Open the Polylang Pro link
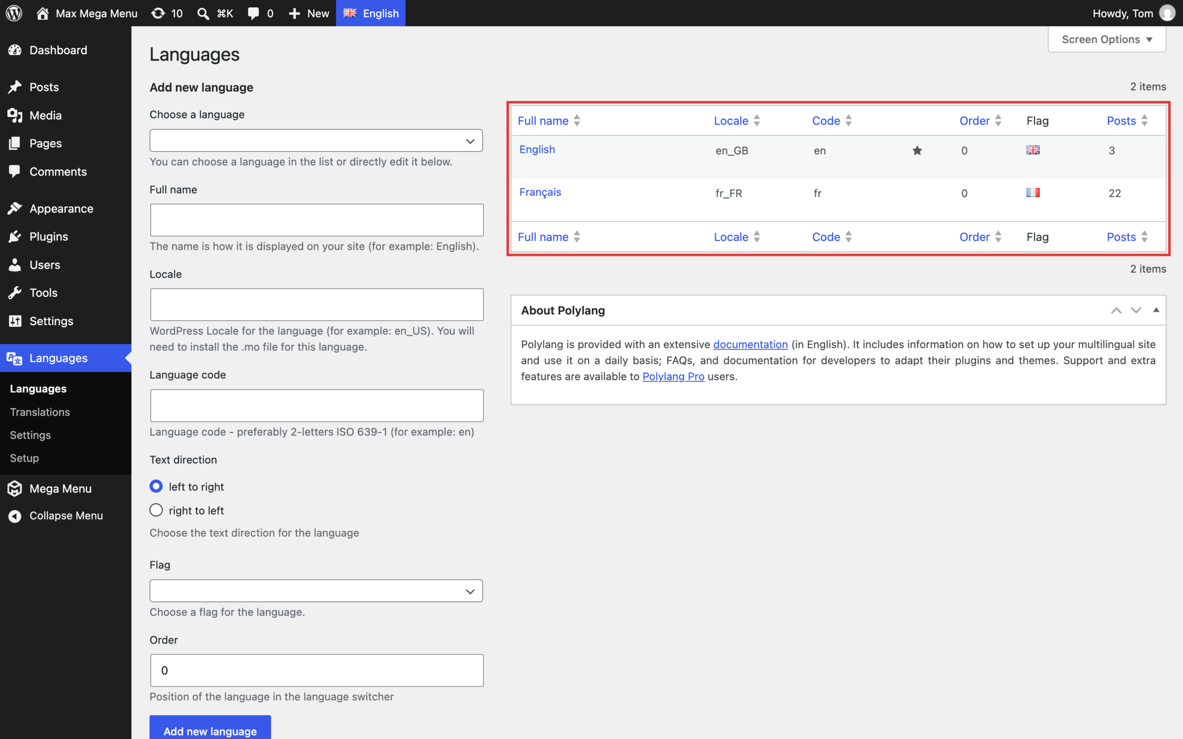Image resolution: width=1183 pixels, height=739 pixels. click(x=673, y=376)
